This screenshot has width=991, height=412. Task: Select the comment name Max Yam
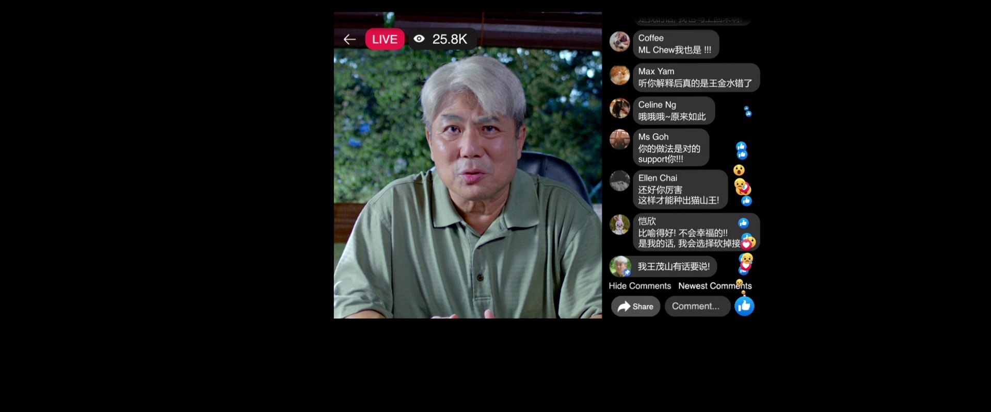tap(656, 72)
